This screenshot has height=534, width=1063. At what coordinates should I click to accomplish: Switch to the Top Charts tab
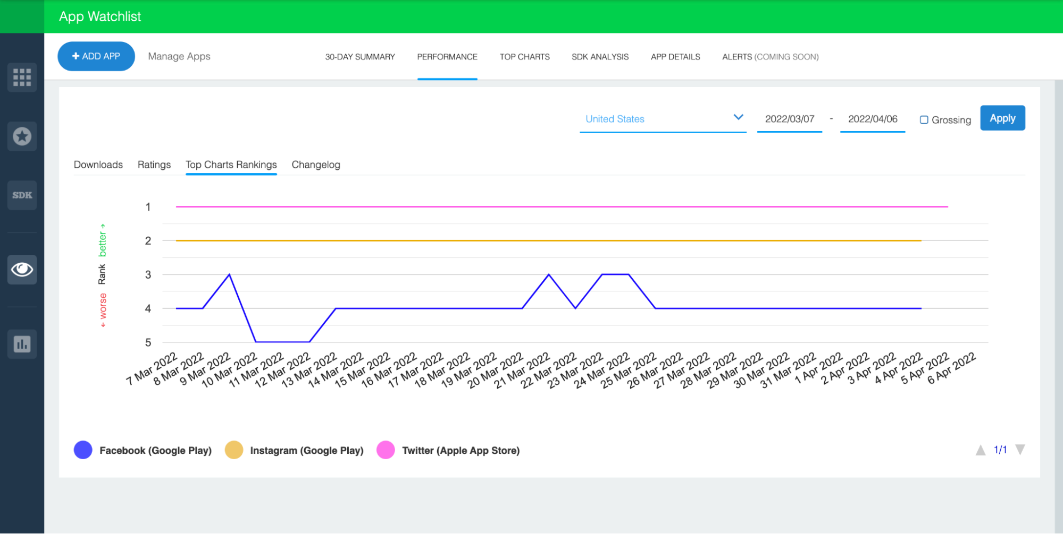coord(524,57)
